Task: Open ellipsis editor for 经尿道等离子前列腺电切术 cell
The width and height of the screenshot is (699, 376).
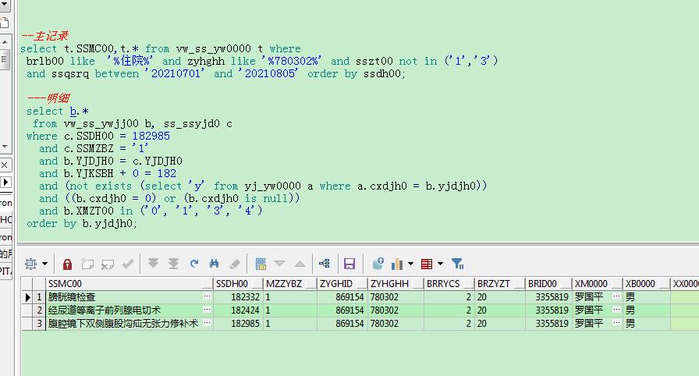Action: point(207,310)
